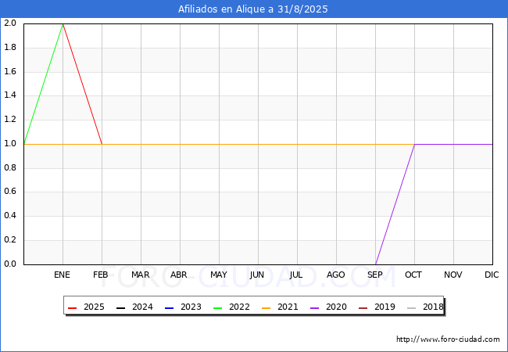Click the 2020 legend entry
The width and height of the screenshot is (508, 352).
pyautogui.click(x=329, y=307)
